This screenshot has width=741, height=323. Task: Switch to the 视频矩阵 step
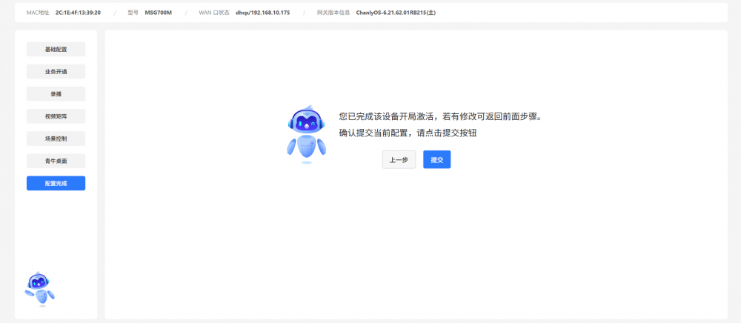click(x=56, y=116)
